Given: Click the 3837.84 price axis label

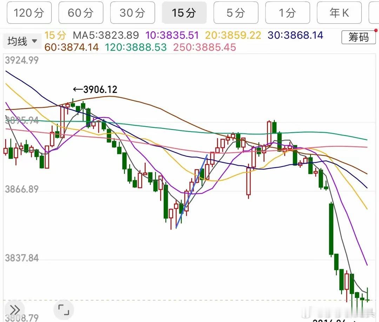Looking at the screenshot, I should click(22, 258).
